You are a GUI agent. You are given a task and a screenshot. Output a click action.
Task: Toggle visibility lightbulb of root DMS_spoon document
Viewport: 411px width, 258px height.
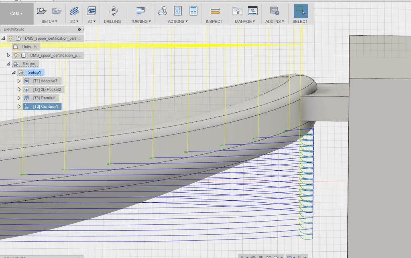11,38
